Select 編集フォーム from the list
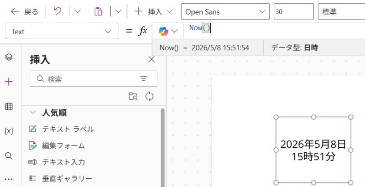 [63, 145]
